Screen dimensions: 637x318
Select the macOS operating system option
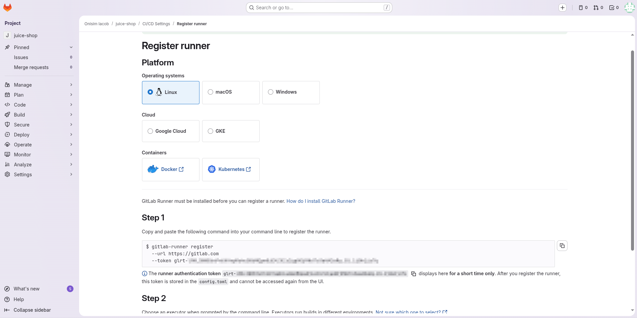coord(231,92)
